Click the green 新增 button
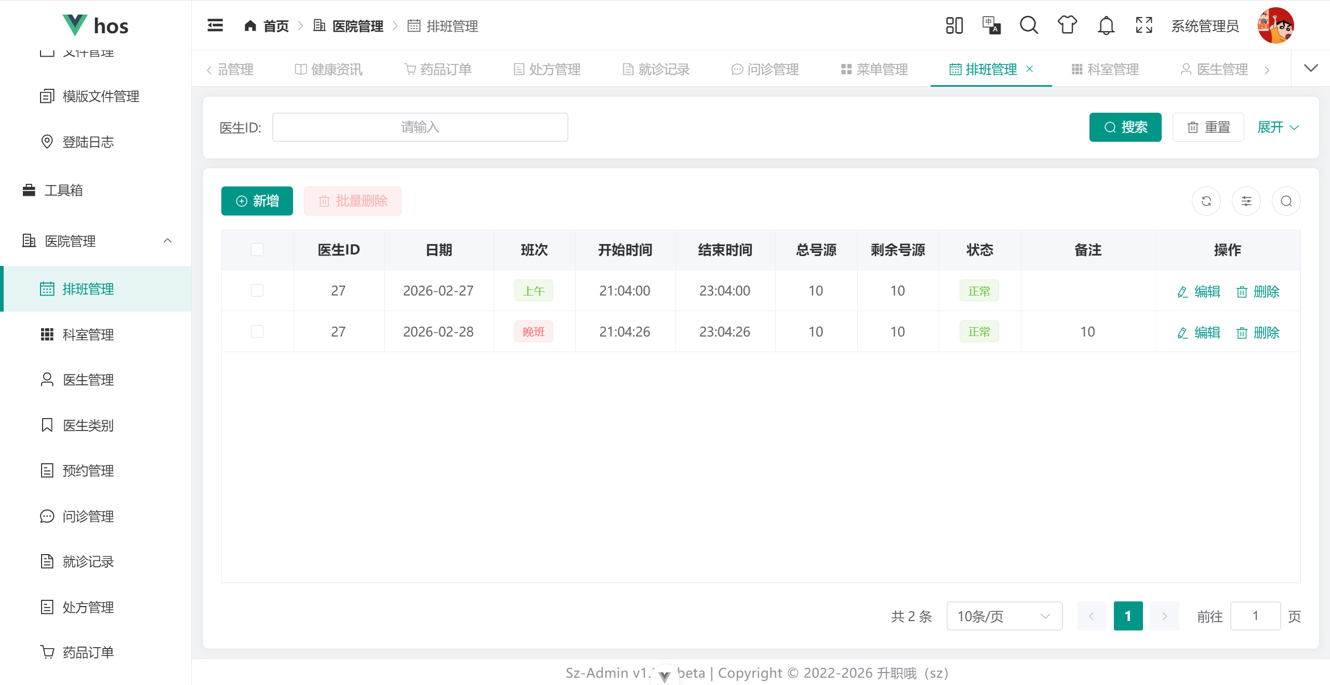This screenshot has width=1330, height=685. click(x=257, y=201)
